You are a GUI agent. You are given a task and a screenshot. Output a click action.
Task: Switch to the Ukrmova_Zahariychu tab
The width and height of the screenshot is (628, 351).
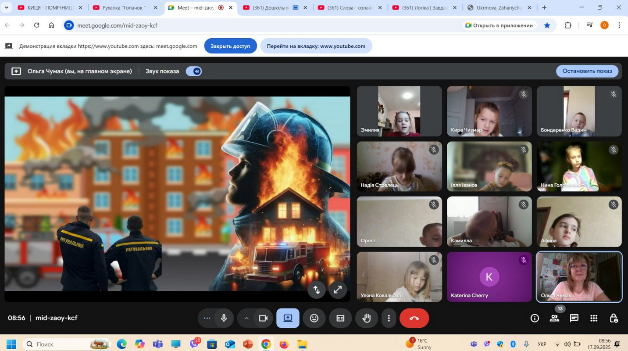click(x=499, y=7)
